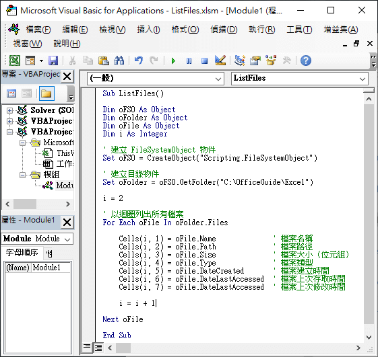Viewport: 378px width, 357px height.
Task: Open the 執行(R) menu
Action: coord(262,30)
